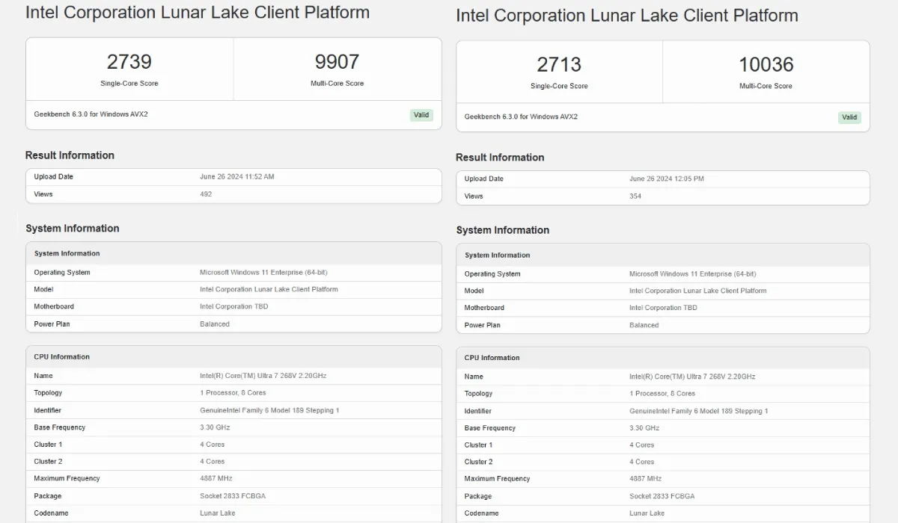This screenshot has height=523, width=898.
Task: Click the left Result Information heading
Action: coord(70,155)
